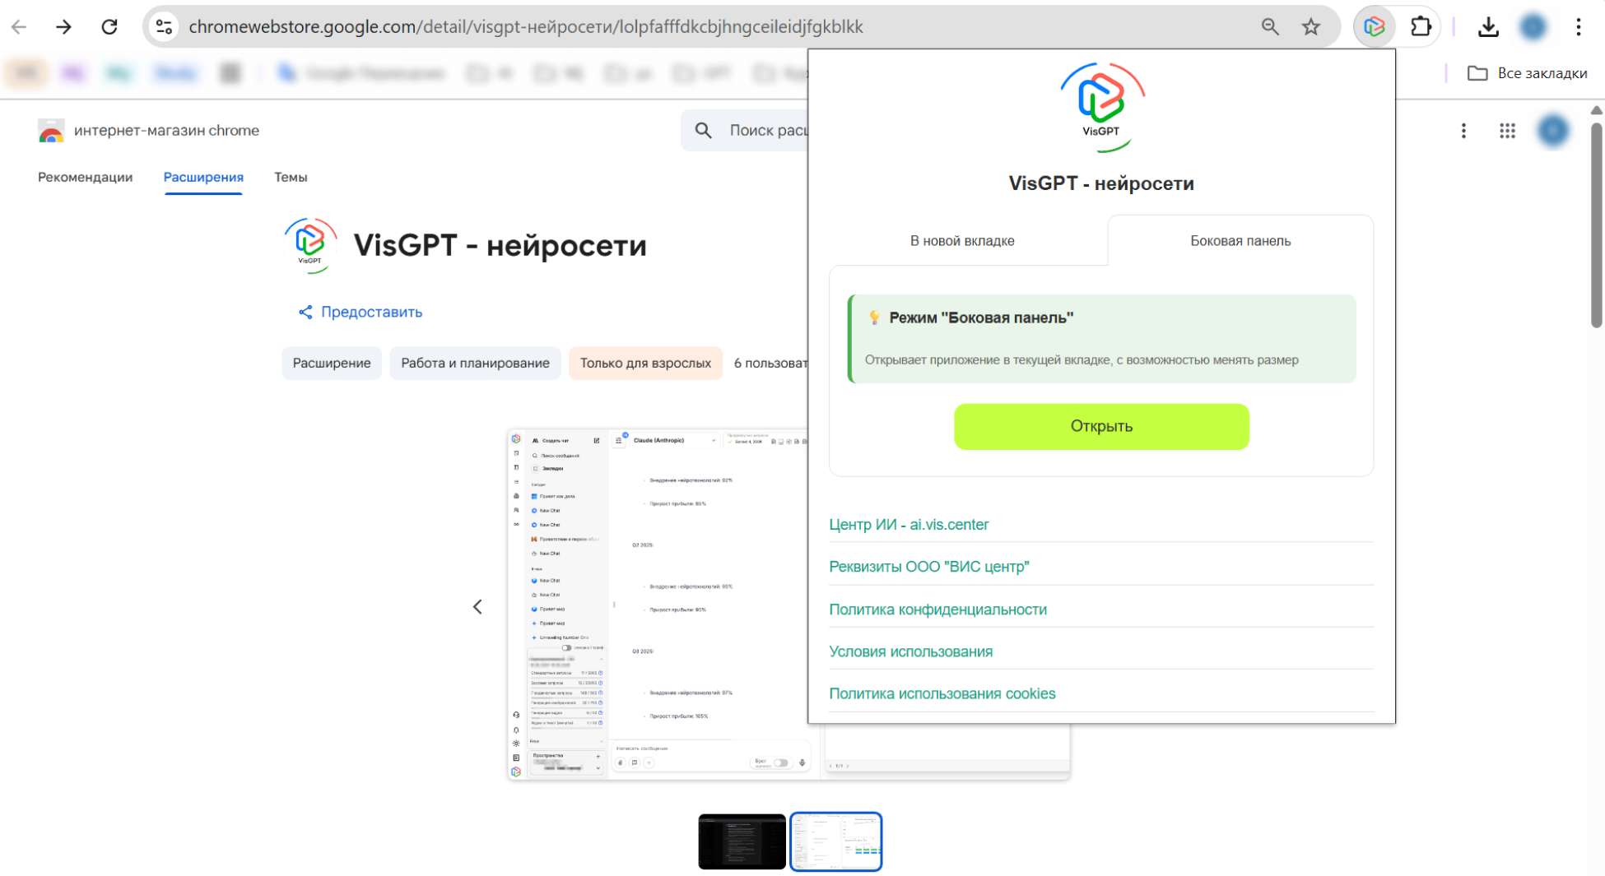Select the highlighted second screenshot thumbnail
1605x876 pixels.
pos(835,841)
